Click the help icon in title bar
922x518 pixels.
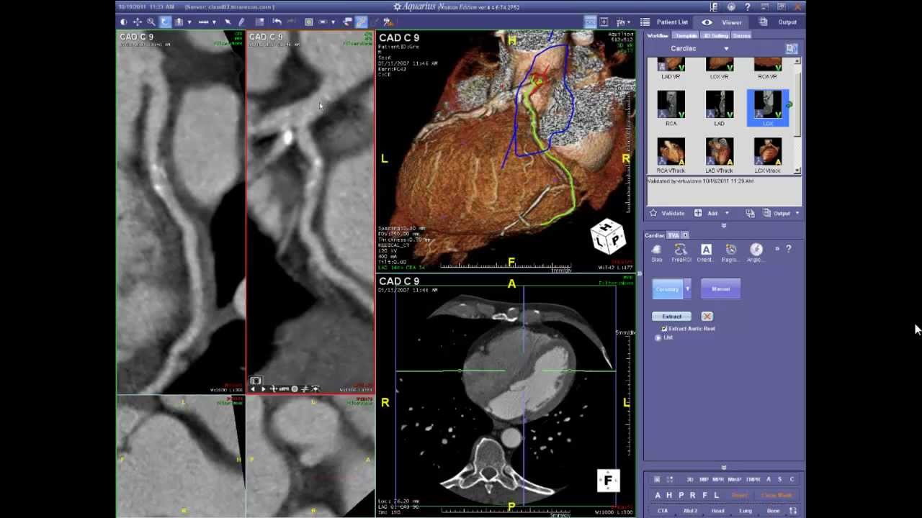tap(747, 6)
